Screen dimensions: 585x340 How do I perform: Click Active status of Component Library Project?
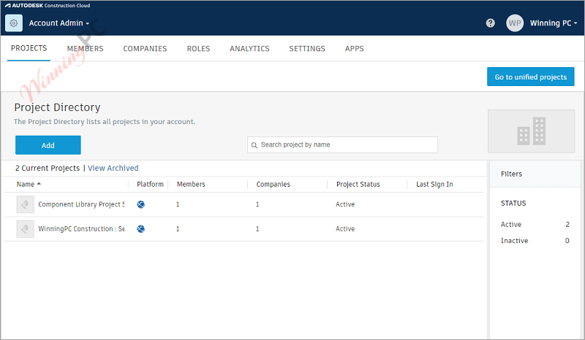(345, 204)
